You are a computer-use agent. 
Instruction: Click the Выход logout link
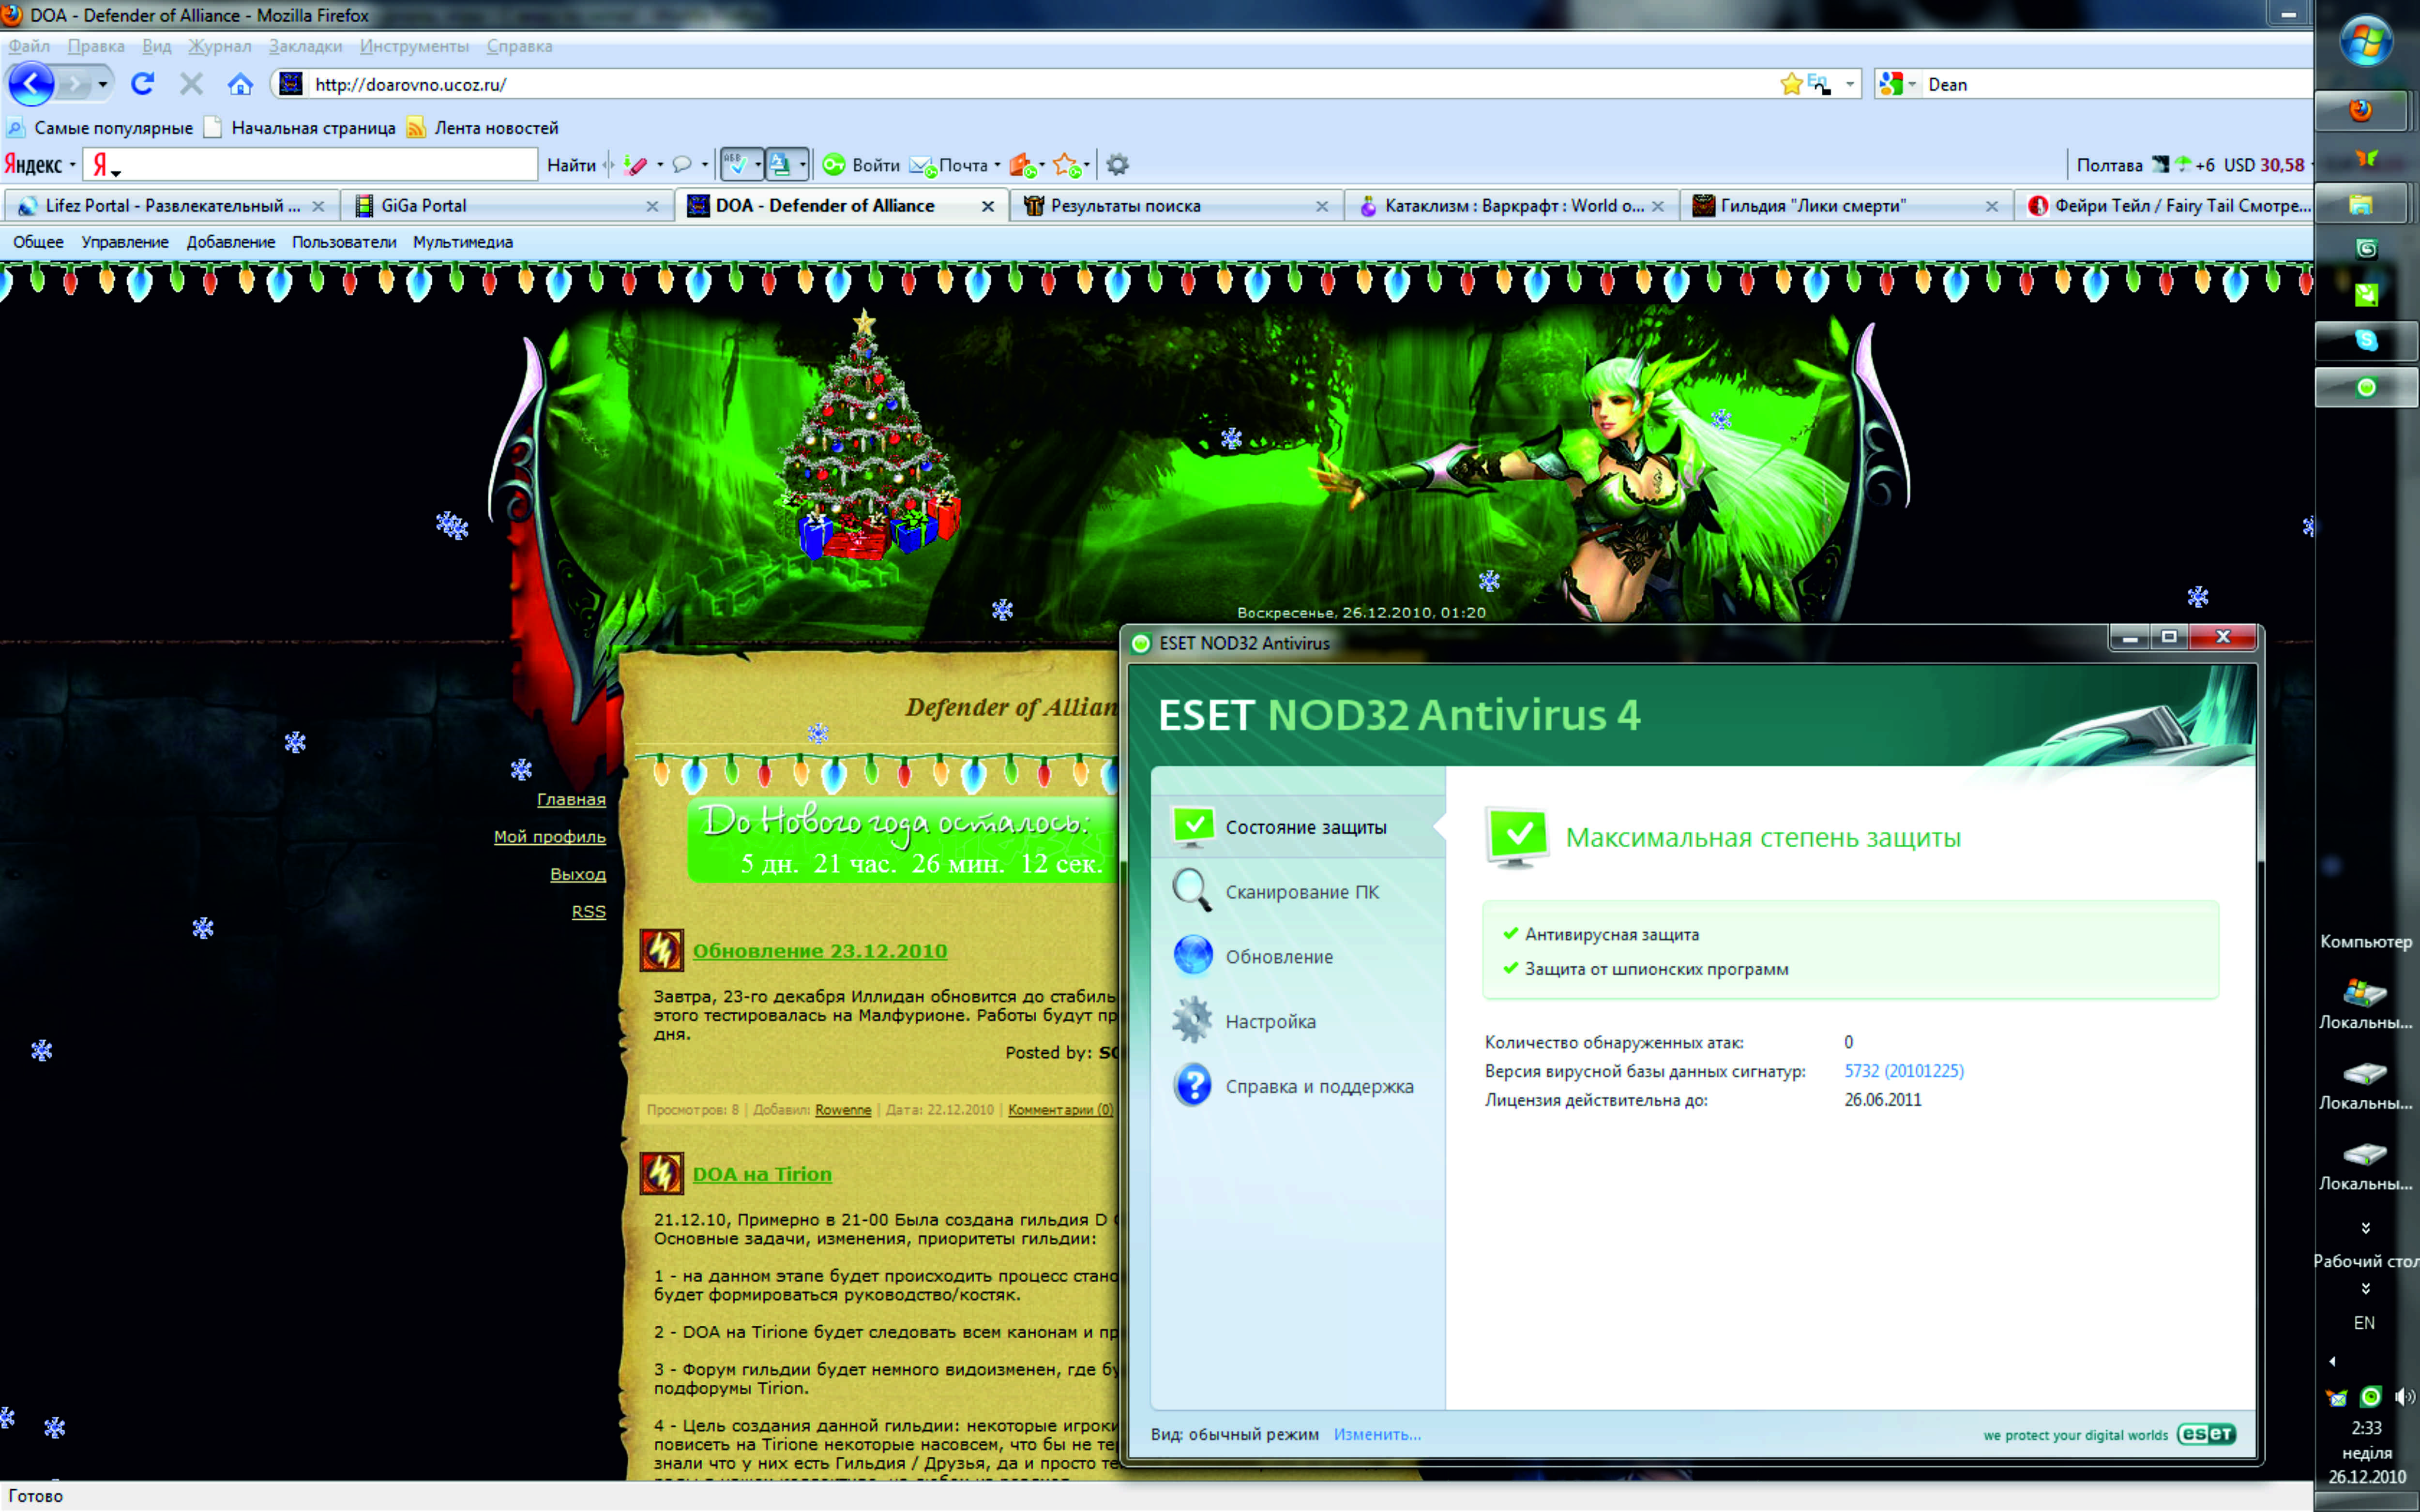click(x=578, y=874)
